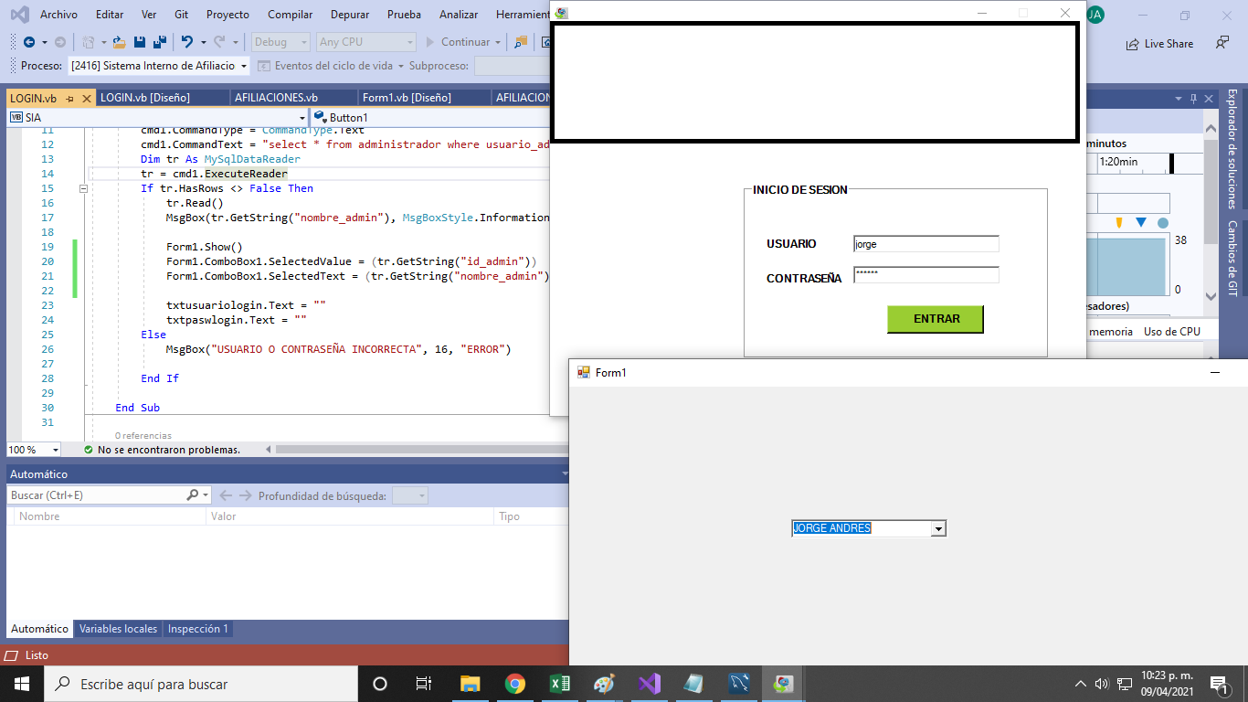
Task: Pin the LOGIN.vb tab
Action: coord(70,98)
